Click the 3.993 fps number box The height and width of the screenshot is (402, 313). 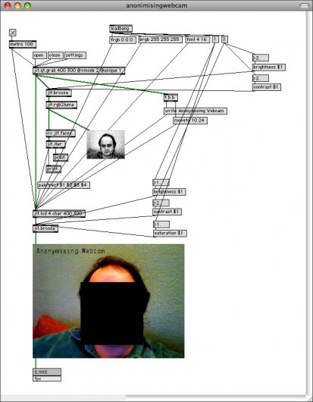click(x=47, y=372)
